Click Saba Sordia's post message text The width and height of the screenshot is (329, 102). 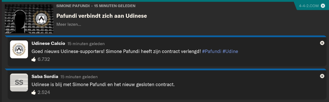tap(103, 84)
